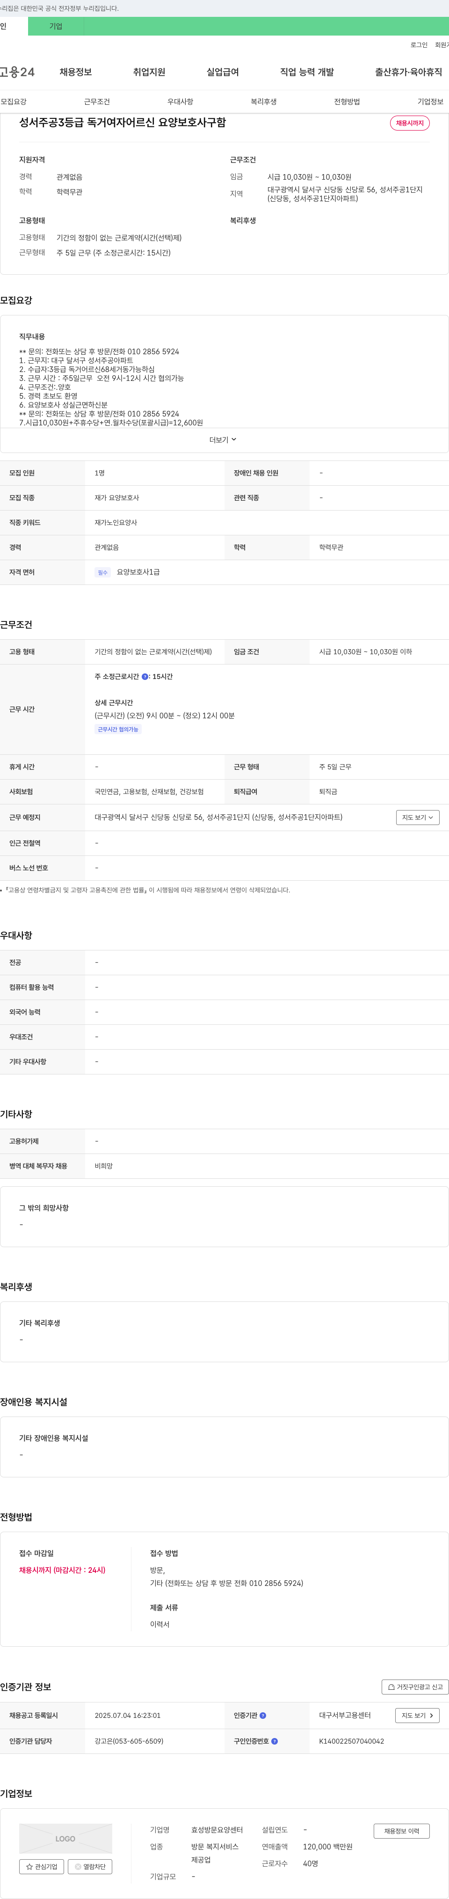Jump to 전형방법 section tab

[347, 102]
